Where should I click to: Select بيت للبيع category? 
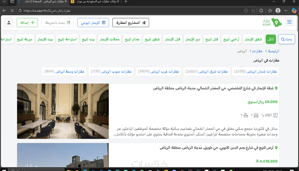coord(88,39)
